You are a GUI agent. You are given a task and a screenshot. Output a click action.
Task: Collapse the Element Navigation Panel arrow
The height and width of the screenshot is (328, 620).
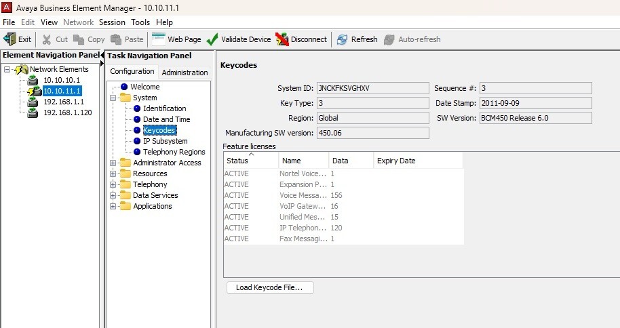click(102, 56)
